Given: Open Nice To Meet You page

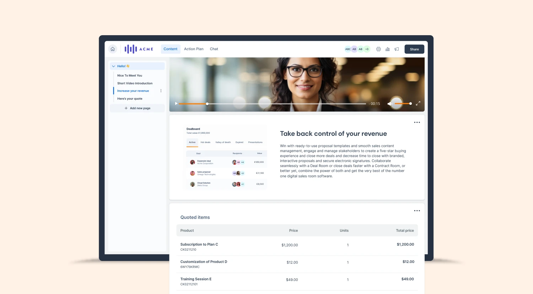Looking at the screenshot, I should pos(130,75).
